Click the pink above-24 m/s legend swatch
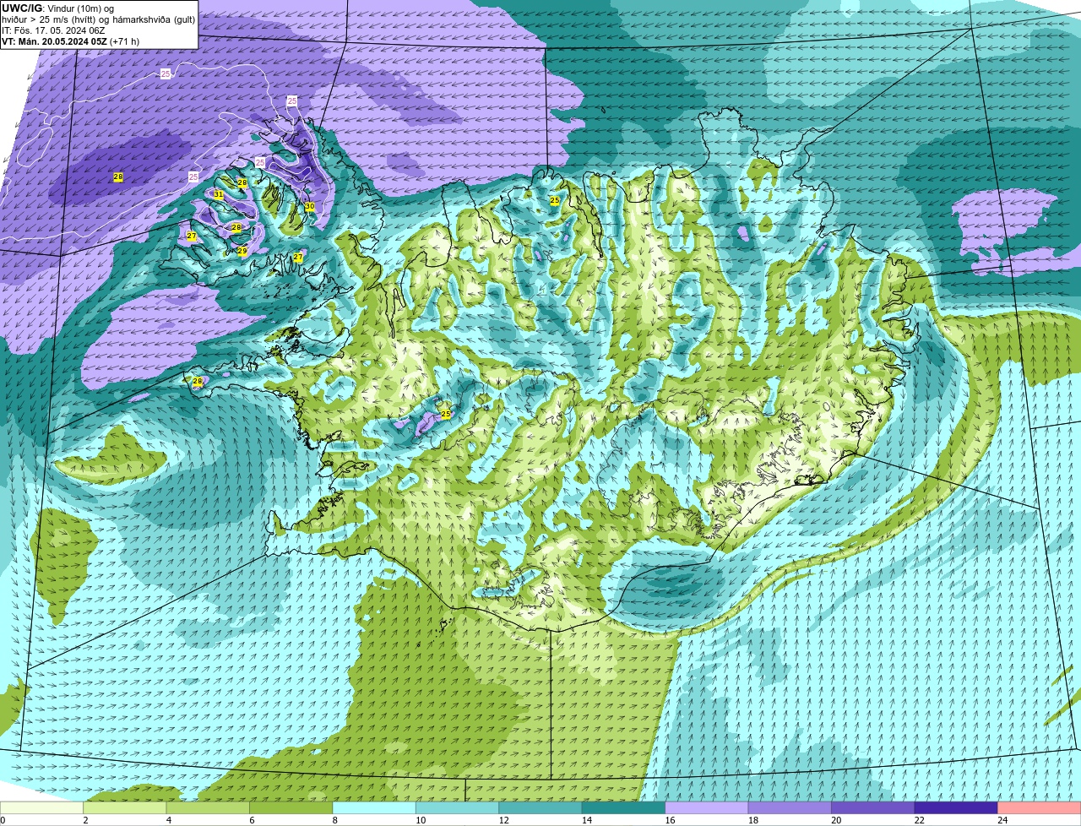The width and height of the screenshot is (1081, 826). point(1040,807)
